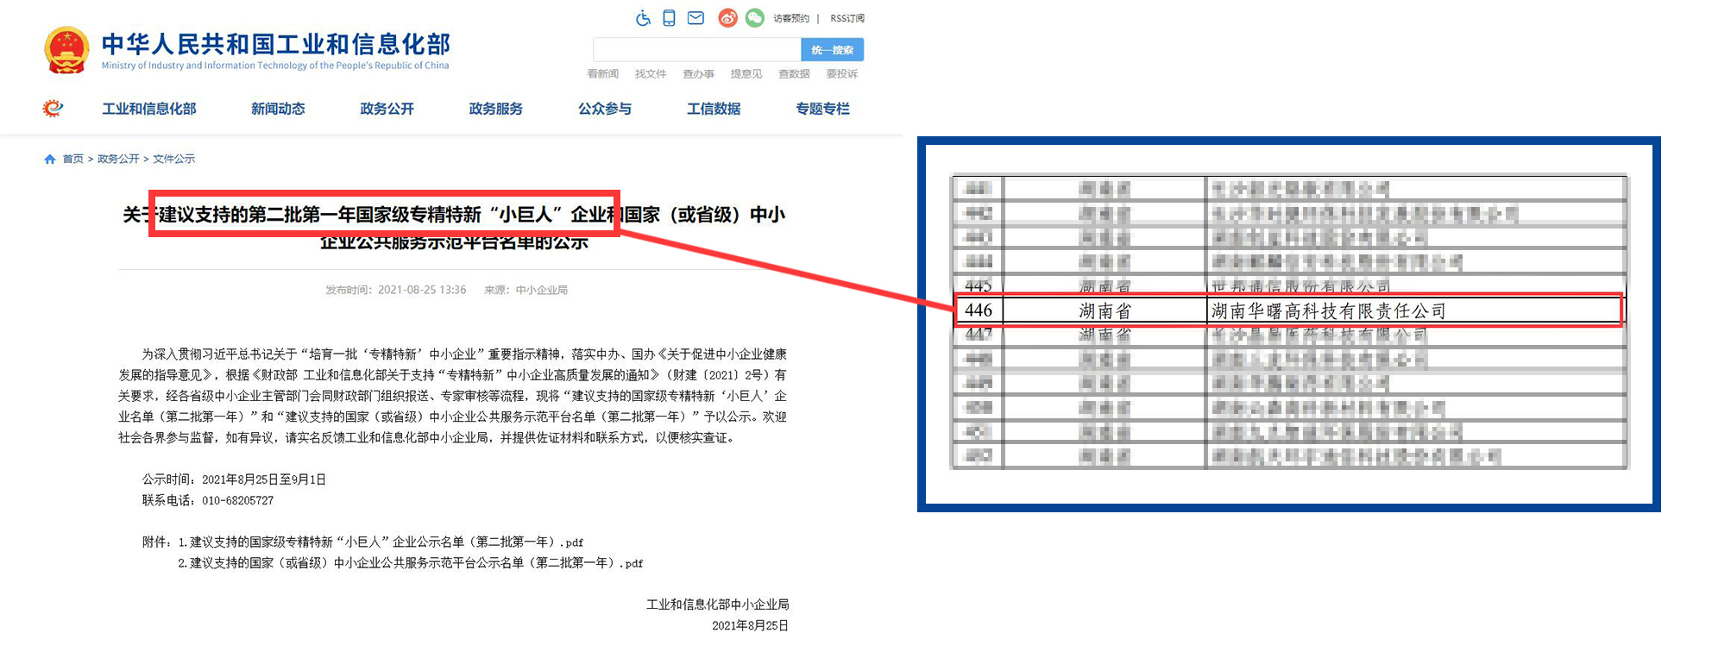Open the 新闻动态 navigation menu
Image resolution: width=1712 pixels, height=658 pixels.
[278, 109]
